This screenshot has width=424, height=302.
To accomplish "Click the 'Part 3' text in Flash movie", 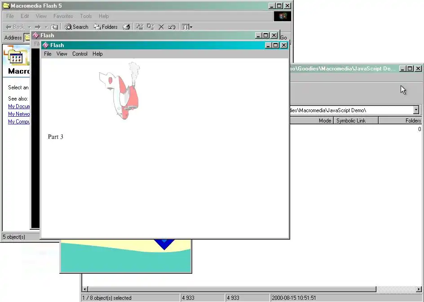I will tap(55, 137).
